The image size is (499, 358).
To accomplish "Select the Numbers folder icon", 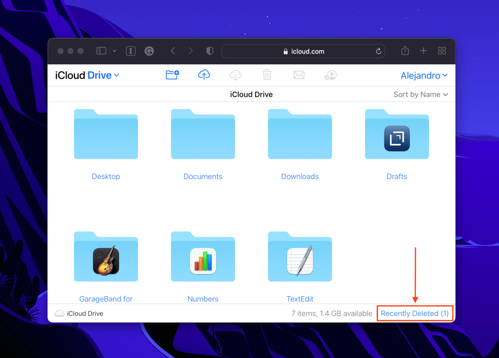I will (x=203, y=257).
